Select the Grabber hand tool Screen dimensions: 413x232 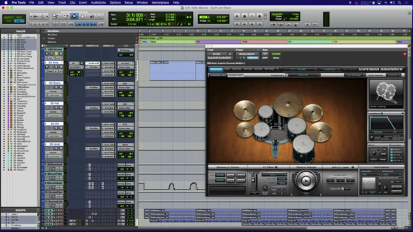point(83,17)
